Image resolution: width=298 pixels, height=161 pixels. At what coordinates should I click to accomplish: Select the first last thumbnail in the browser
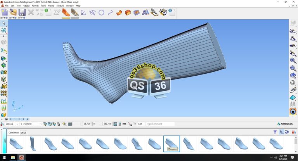tap(16, 144)
